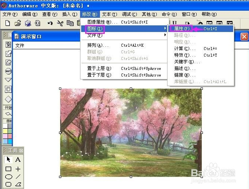Choose 关键字(K)... in the submenu

tap(201, 62)
